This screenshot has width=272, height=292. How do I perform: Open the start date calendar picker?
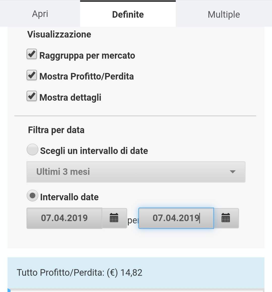114,218
